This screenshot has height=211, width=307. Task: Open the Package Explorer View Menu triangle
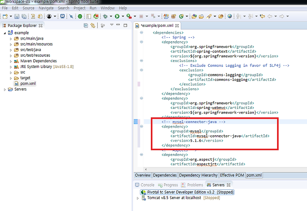112,25
